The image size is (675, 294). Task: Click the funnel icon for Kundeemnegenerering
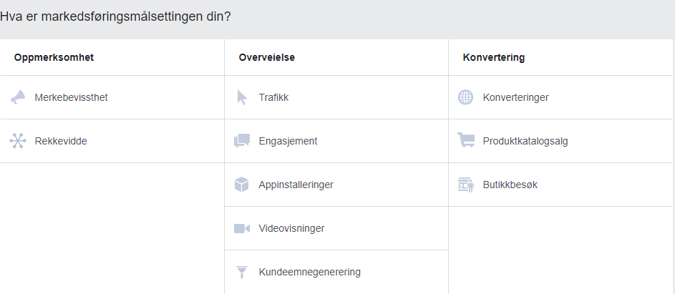[x=242, y=272]
